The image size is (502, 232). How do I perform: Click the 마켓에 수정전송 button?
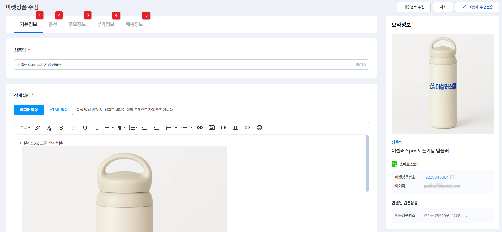coord(477,7)
